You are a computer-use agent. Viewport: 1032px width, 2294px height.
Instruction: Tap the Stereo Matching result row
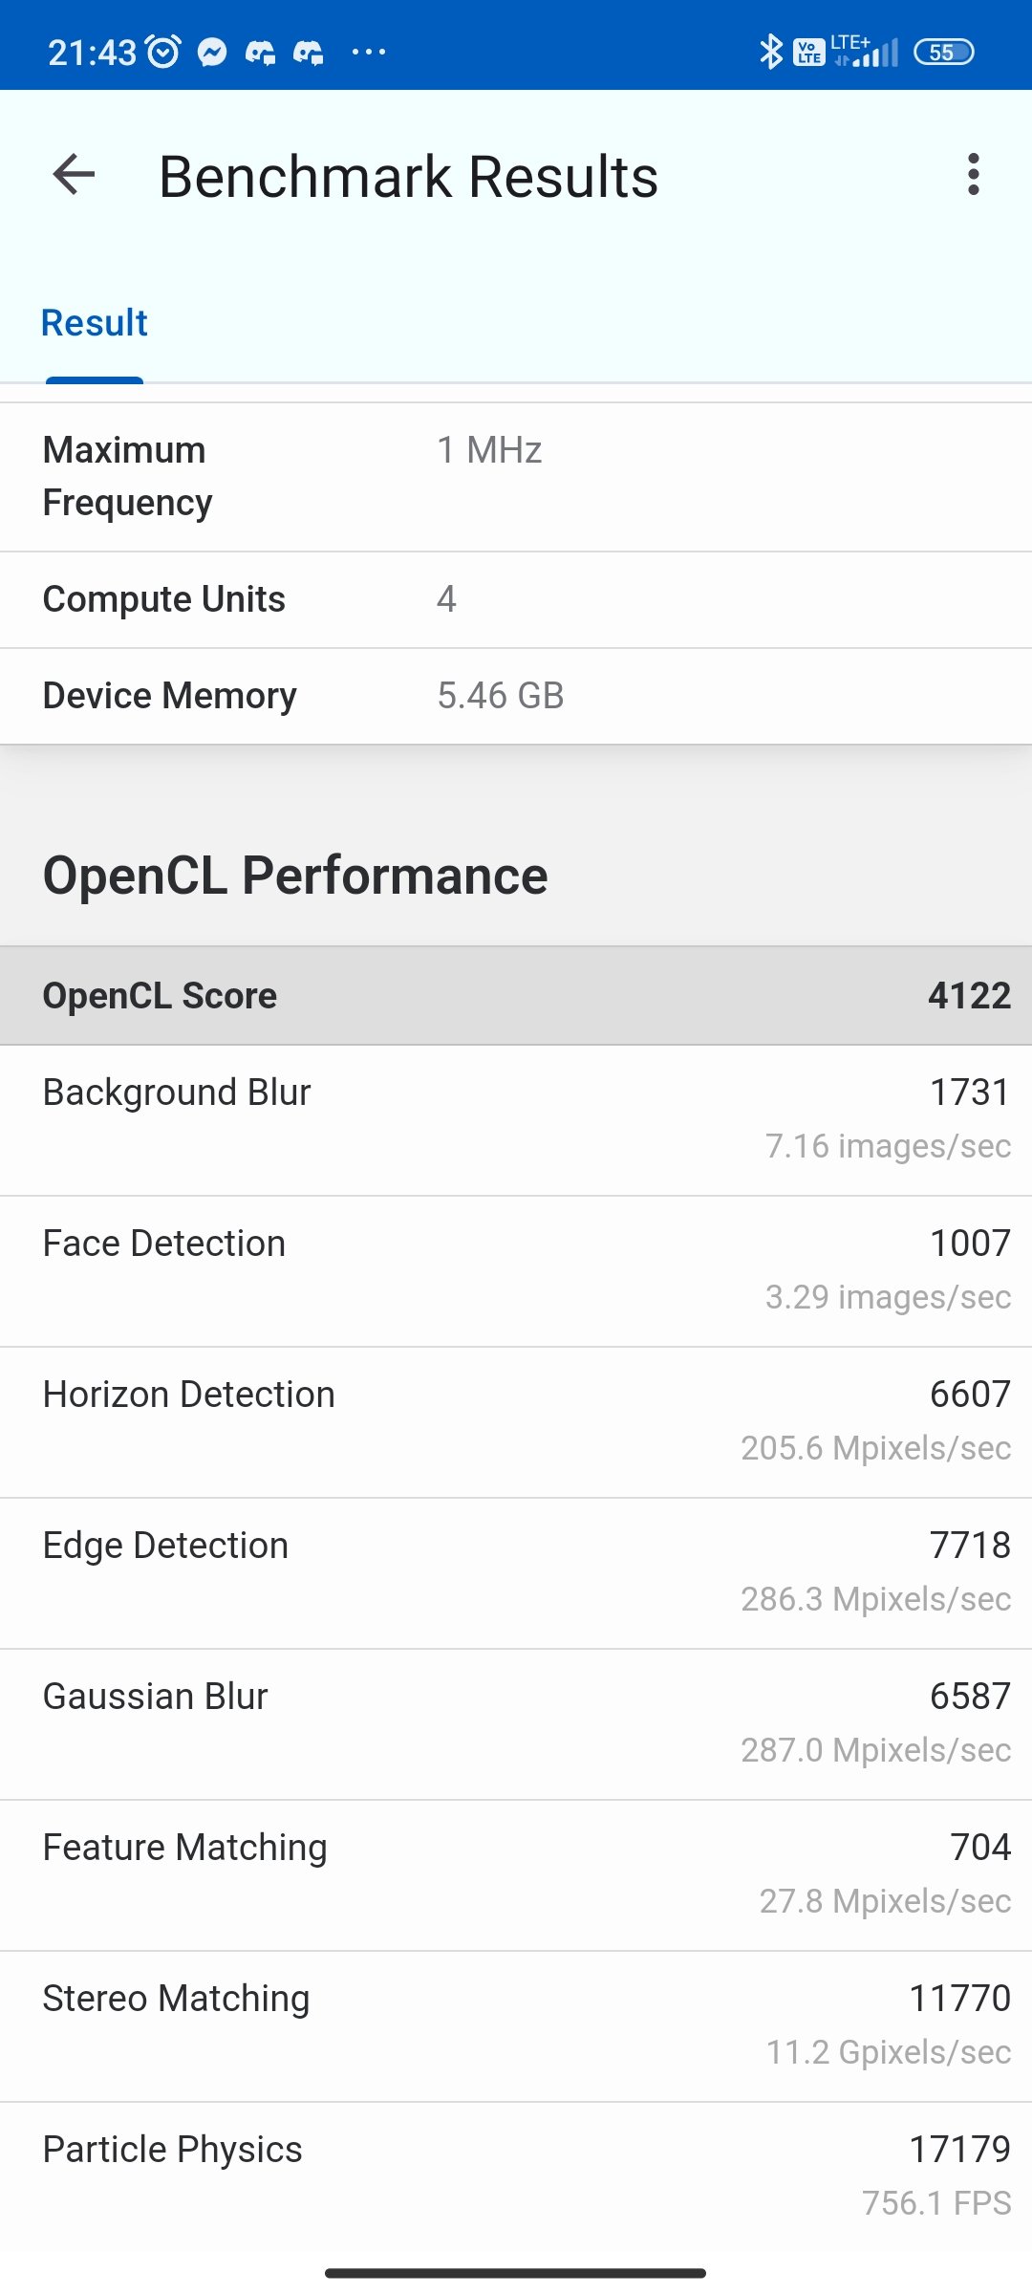tap(516, 2026)
